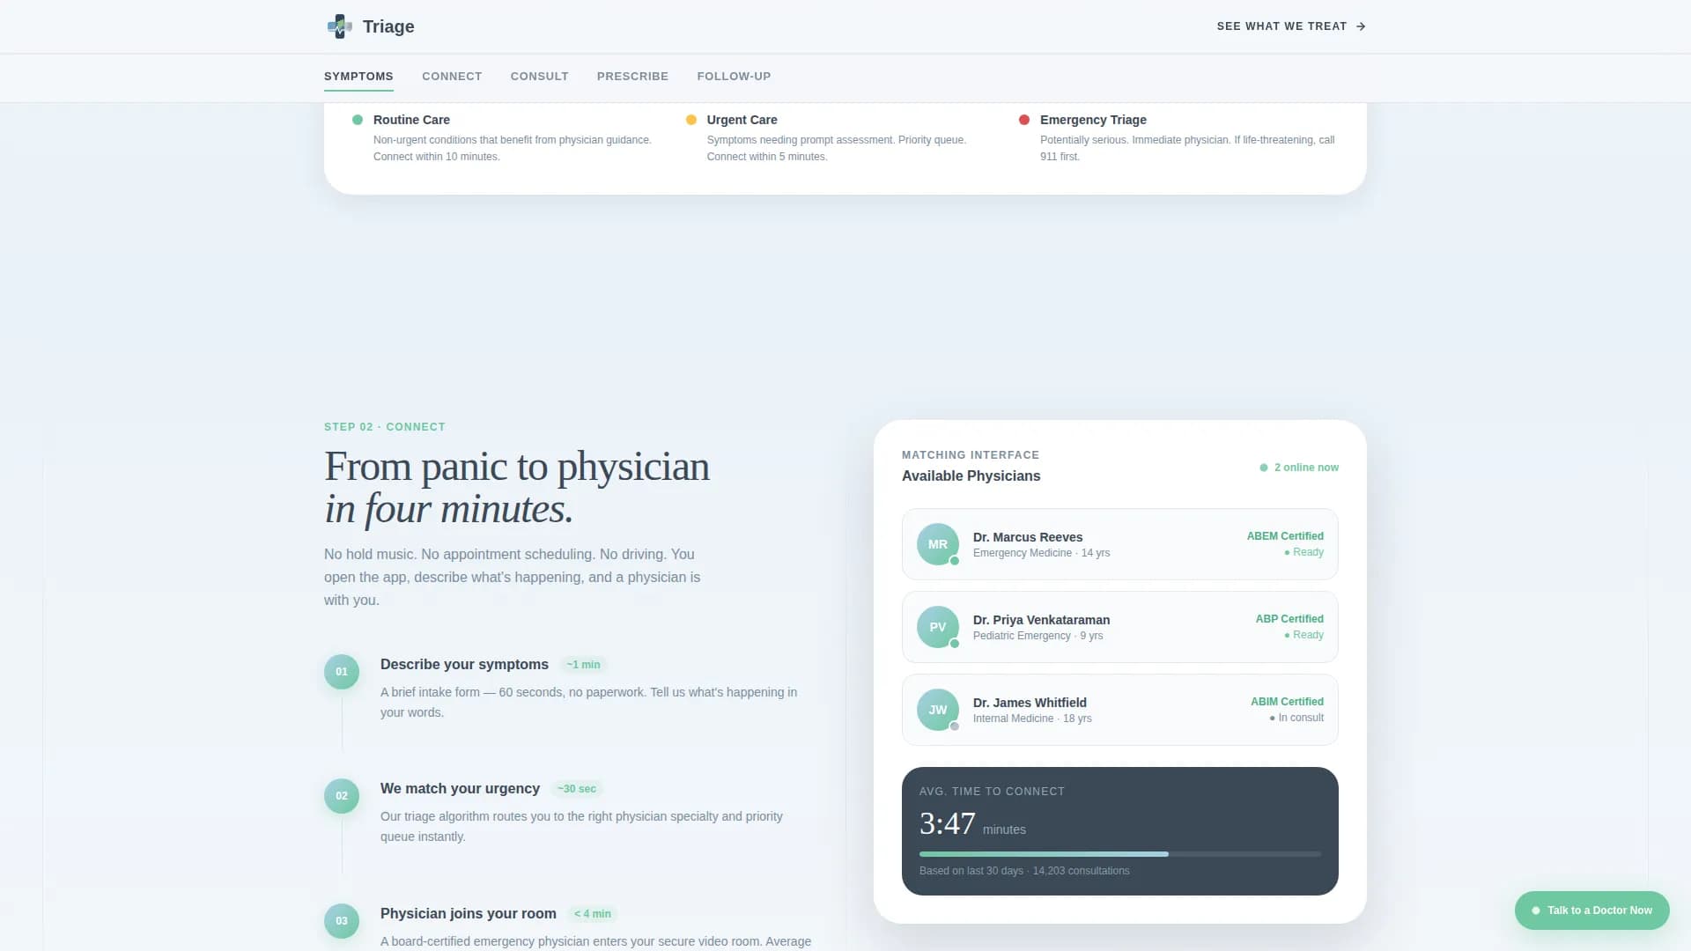The height and width of the screenshot is (951, 1691).
Task: Select Dr. James Whitfield physician card
Action: tap(1120, 710)
